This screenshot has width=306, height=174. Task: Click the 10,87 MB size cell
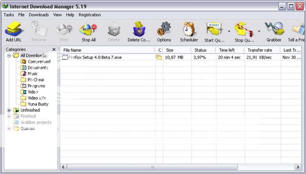[174, 57]
